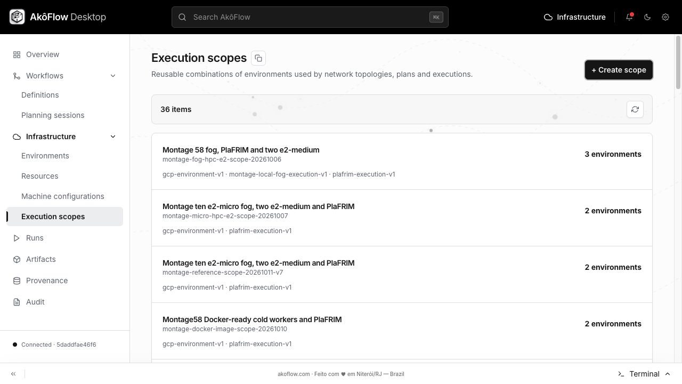Click the Runs play icon
Screen dimensions: 682x384
click(17, 238)
